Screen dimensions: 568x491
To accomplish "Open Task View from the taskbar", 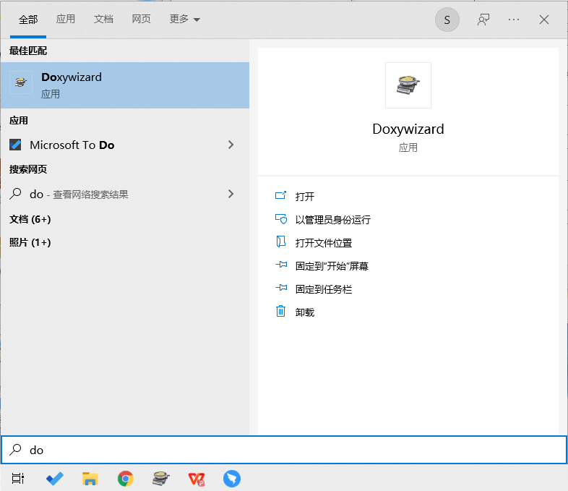I will (18, 478).
